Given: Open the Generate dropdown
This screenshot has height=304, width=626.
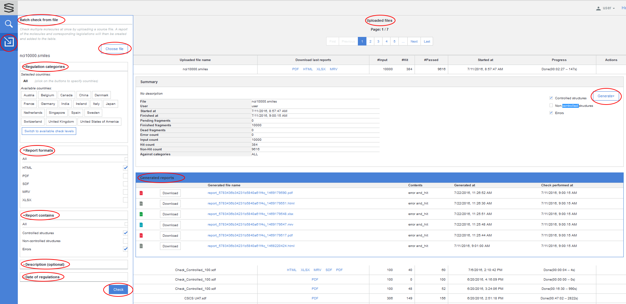Looking at the screenshot, I should pos(606,96).
